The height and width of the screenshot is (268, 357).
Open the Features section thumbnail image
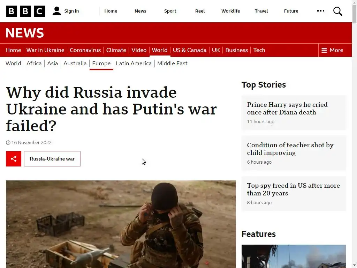(294, 256)
